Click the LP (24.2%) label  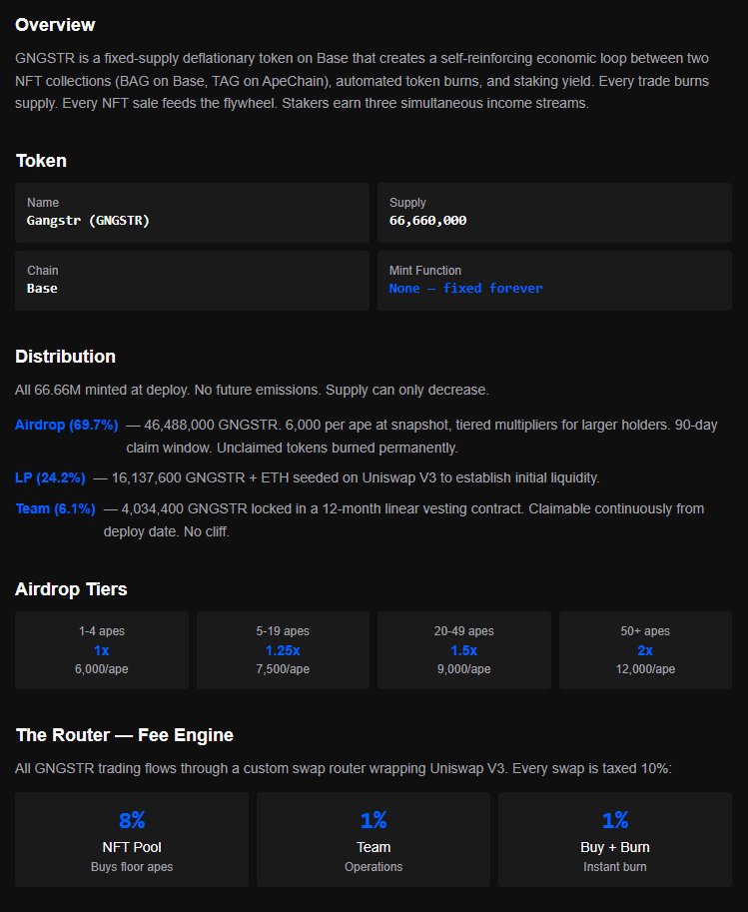[50, 478]
